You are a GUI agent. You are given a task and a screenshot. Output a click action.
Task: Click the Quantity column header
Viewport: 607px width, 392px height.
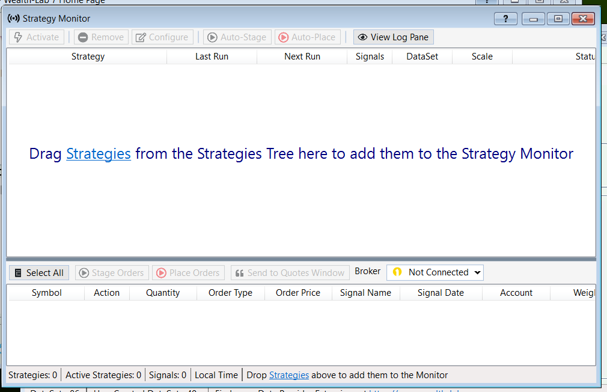tap(163, 293)
